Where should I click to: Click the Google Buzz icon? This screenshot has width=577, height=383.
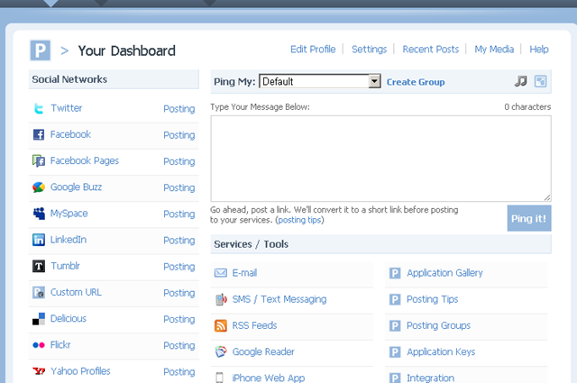(x=39, y=187)
